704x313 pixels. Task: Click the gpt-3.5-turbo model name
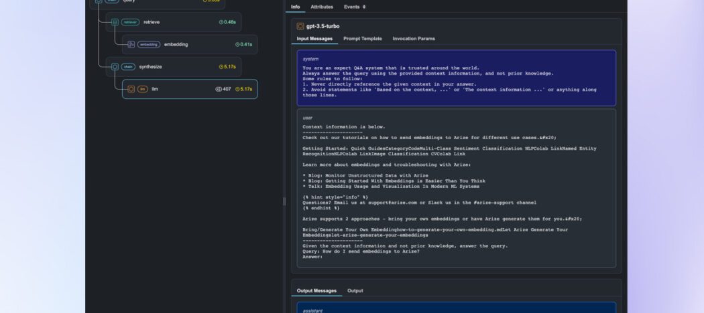[322, 27]
